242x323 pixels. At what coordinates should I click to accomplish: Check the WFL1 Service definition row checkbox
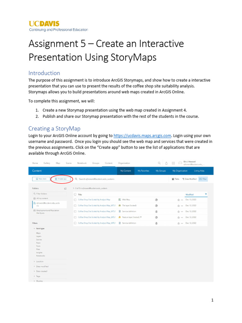pos(75,223)
